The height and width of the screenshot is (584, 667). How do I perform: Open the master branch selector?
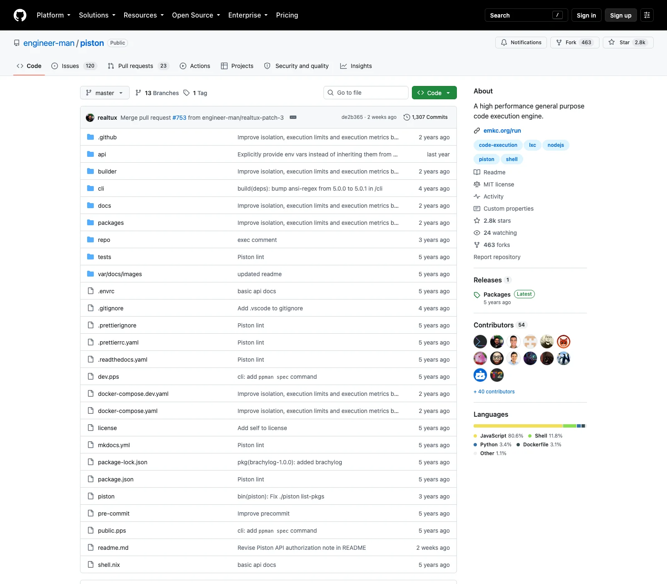click(x=105, y=93)
